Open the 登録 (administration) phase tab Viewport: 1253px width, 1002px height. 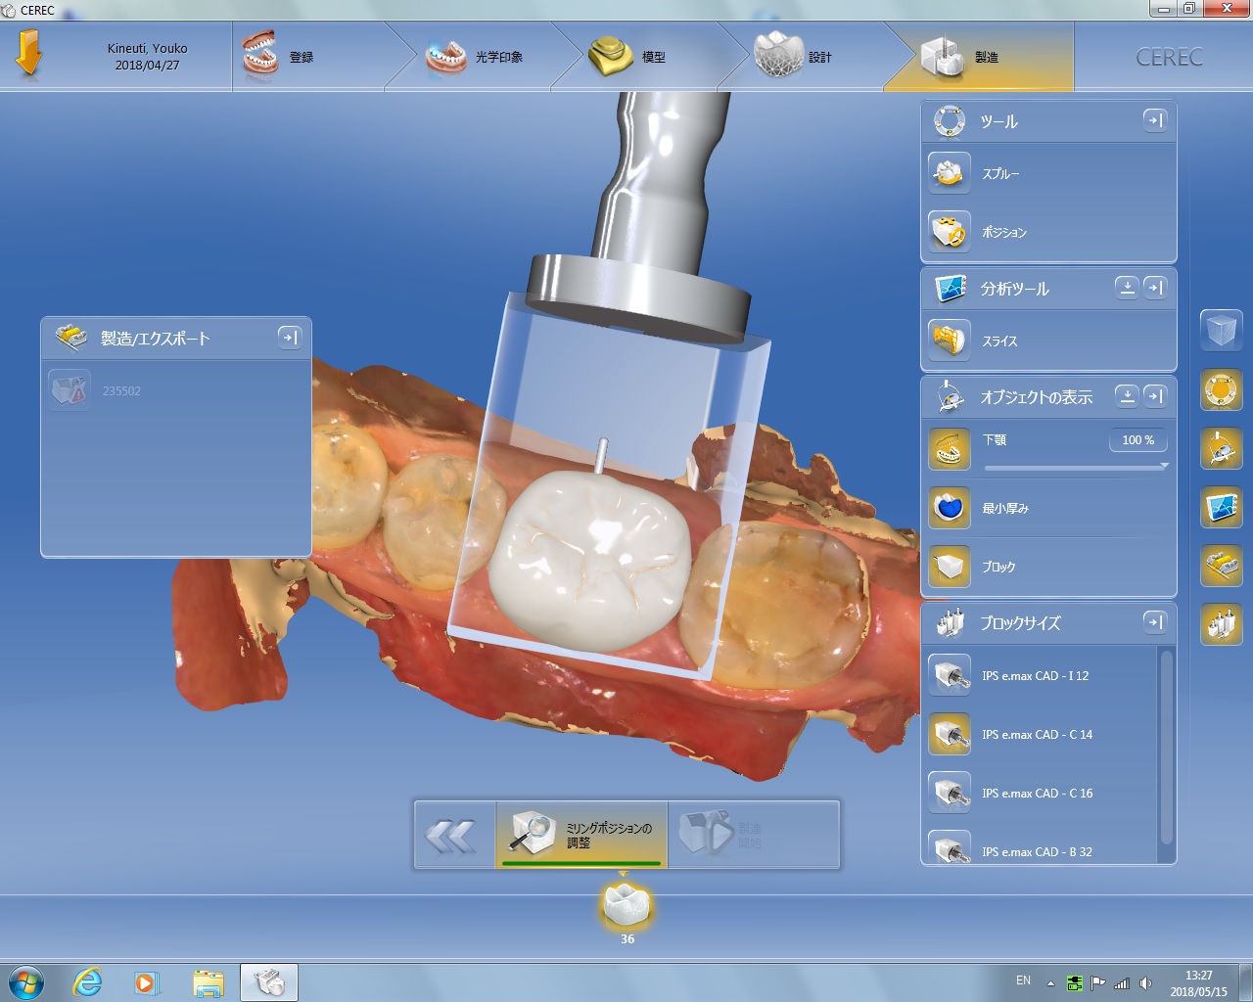point(309,57)
